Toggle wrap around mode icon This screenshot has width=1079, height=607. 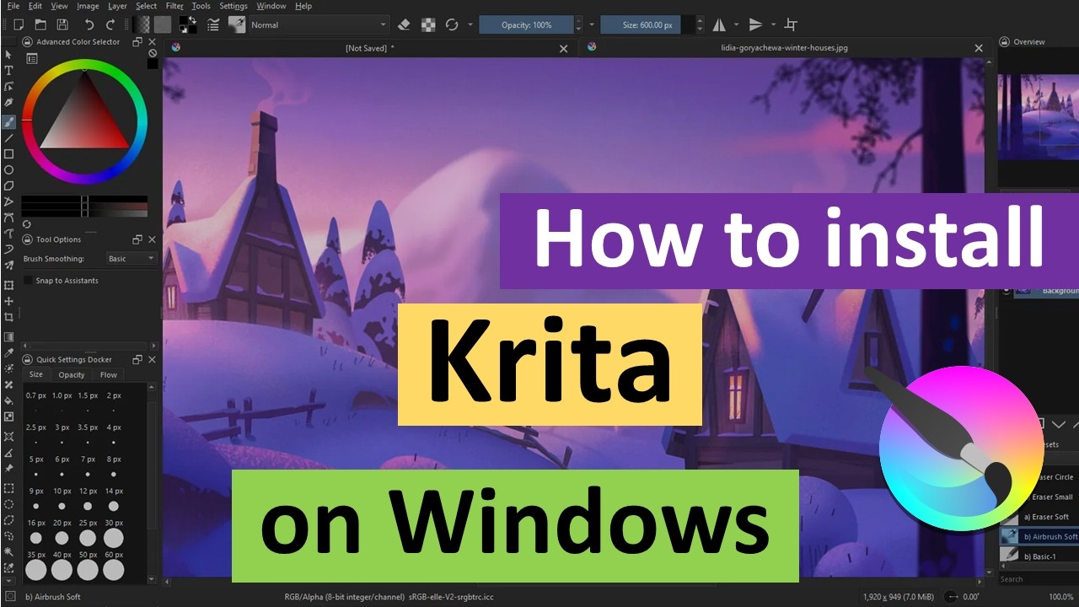pos(791,24)
